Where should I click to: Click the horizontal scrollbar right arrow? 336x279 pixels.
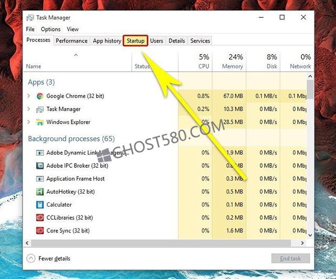click(x=302, y=243)
